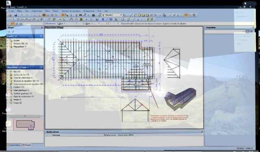Collapse the Com01_v1 project section

click(41, 36)
